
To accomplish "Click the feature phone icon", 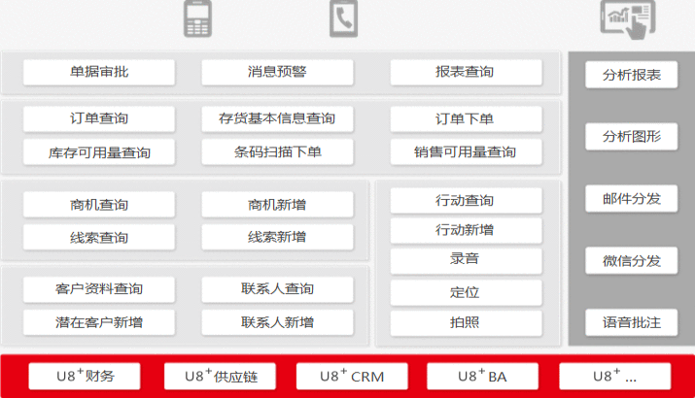I will coord(197,18).
